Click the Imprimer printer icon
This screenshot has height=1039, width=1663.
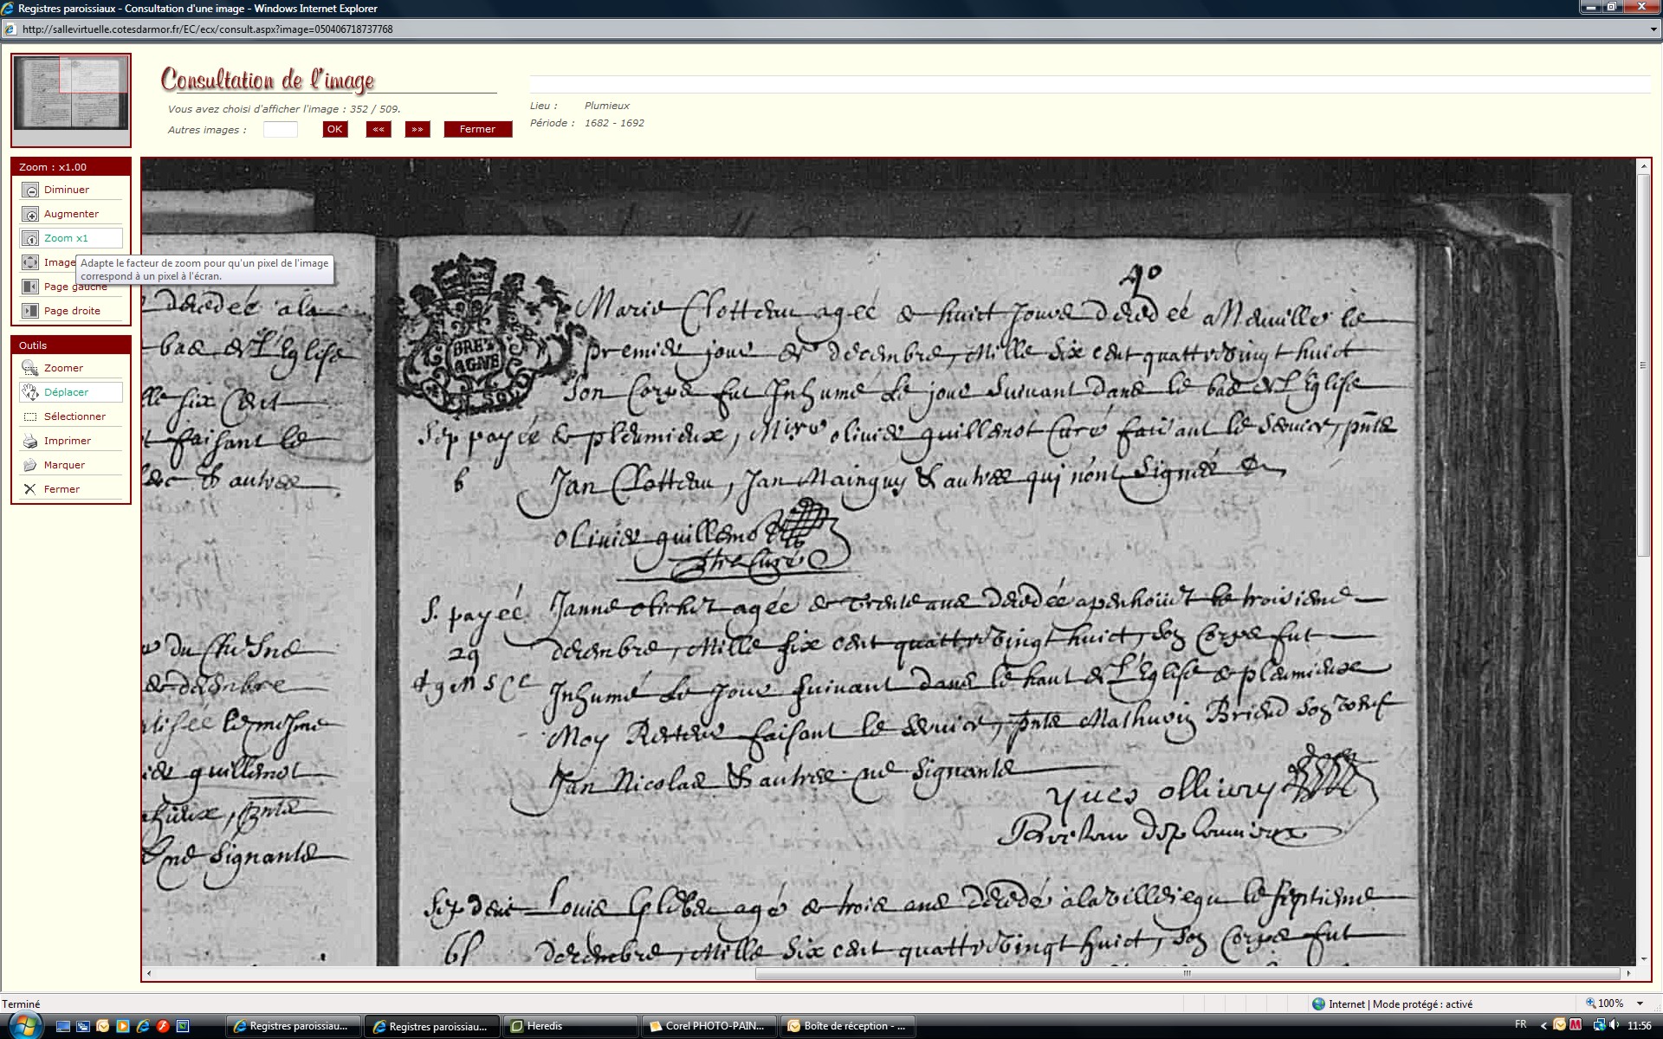(30, 441)
